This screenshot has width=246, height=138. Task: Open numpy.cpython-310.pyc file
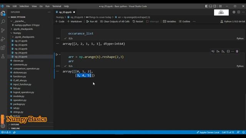coord(27,25)
